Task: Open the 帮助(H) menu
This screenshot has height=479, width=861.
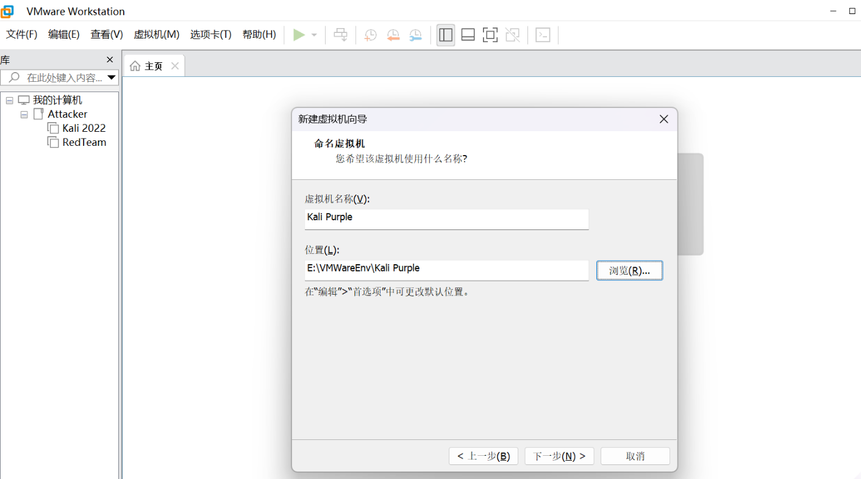Action: (x=259, y=35)
